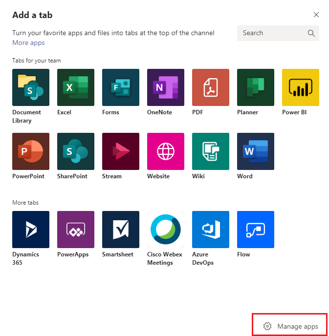Viewport: 329px width, 336px height.
Task: Focus the Search input field
Action: 273,33
